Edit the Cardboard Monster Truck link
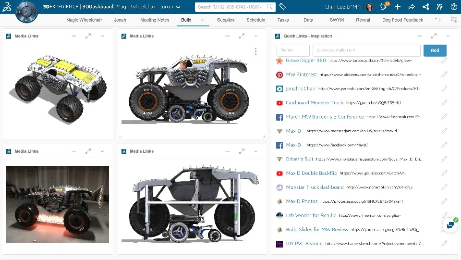Image resolution: width=461 pixels, height=260 pixels. pos(444,103)
